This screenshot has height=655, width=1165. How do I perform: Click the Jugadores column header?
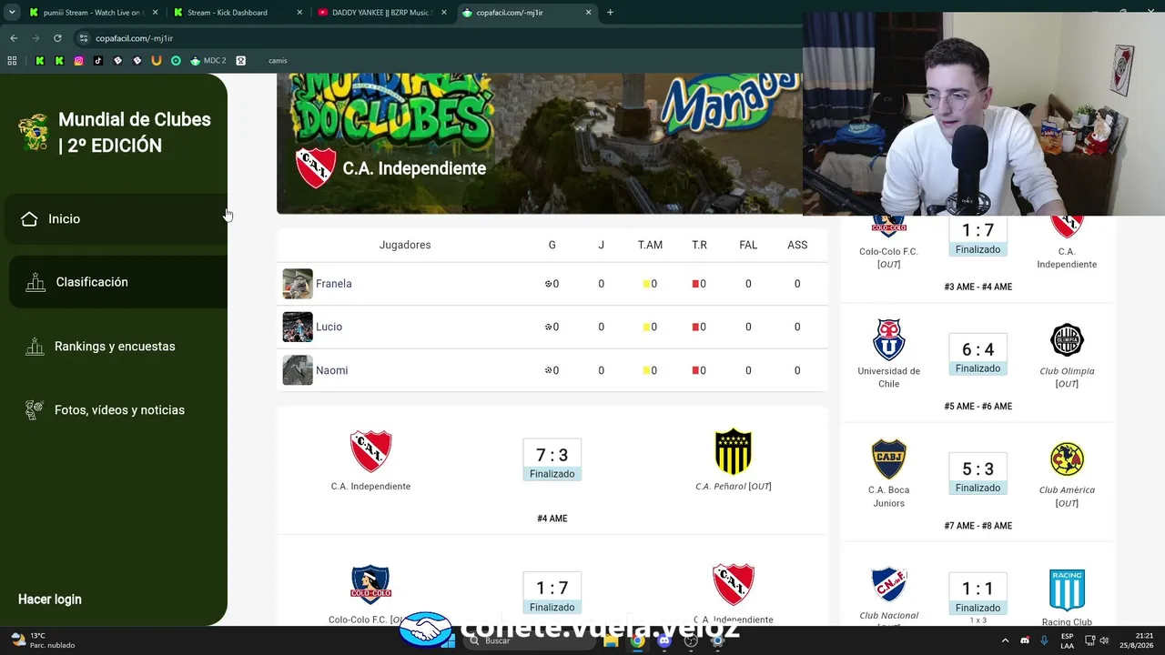[405, 245]
